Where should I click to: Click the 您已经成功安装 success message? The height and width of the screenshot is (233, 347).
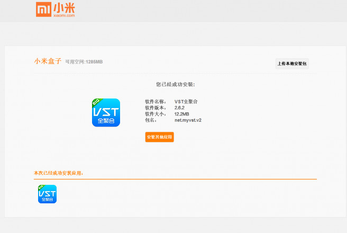(x=175, y=84)
